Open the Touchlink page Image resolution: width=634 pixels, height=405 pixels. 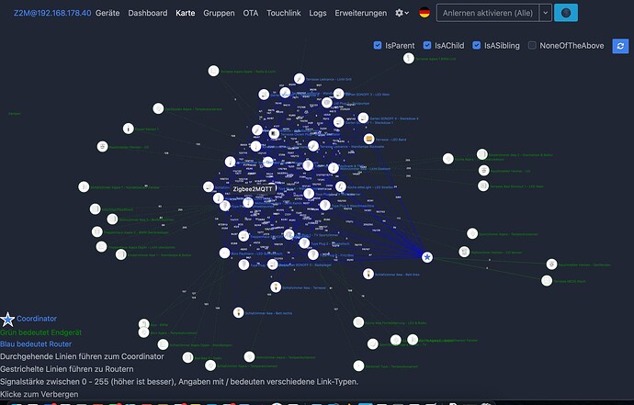283,13
